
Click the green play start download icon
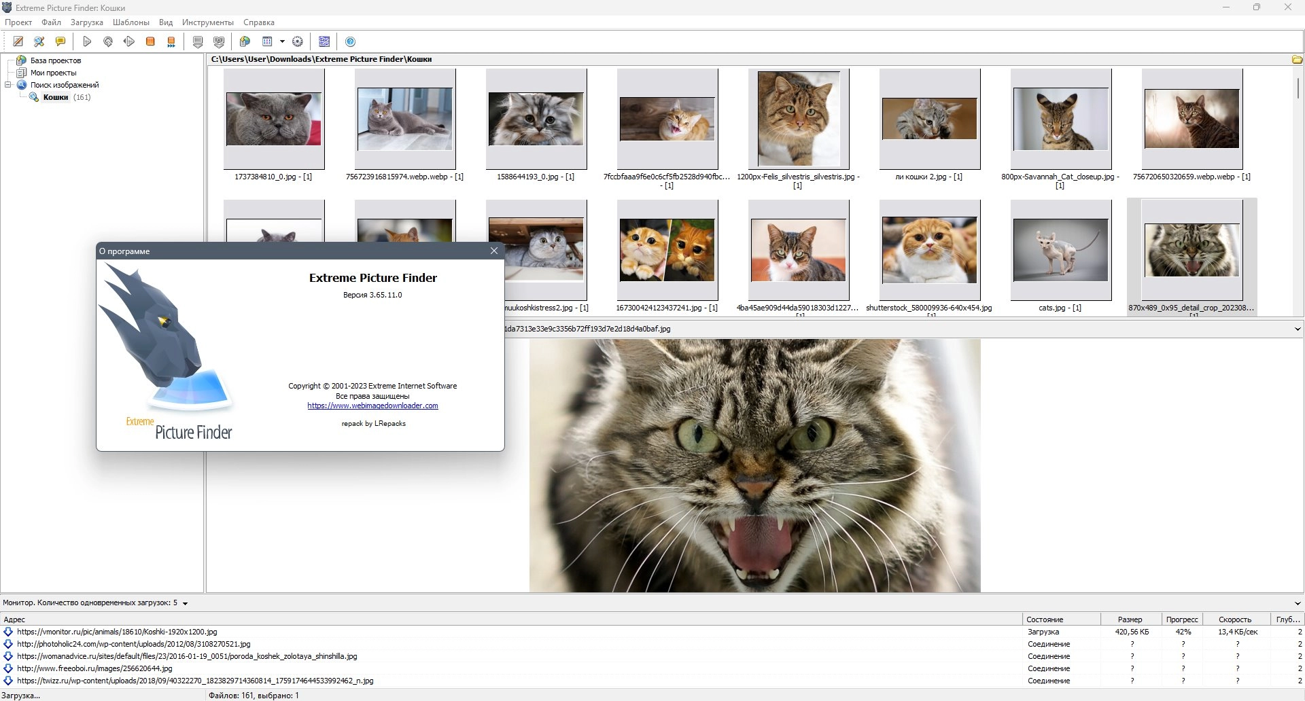[87, 41]
